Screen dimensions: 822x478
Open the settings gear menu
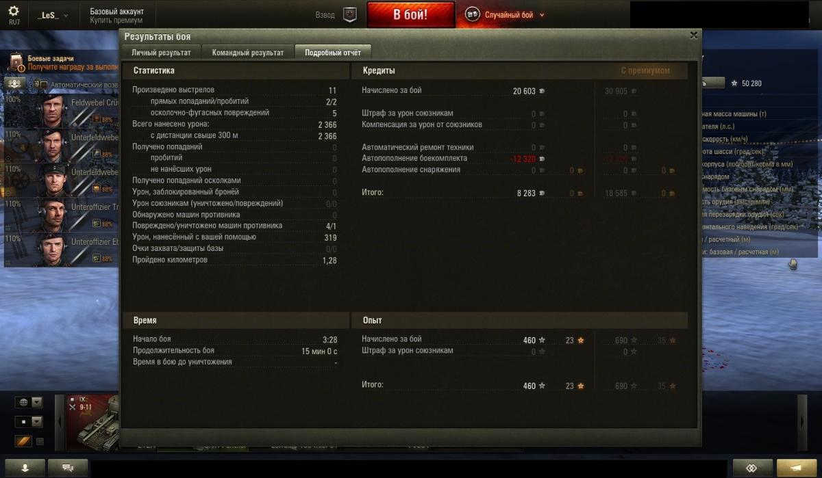14,12
